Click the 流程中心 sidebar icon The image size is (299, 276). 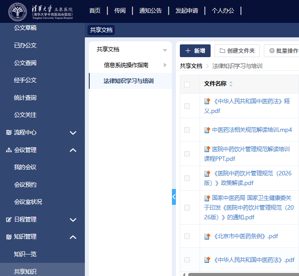click(9, 132)
